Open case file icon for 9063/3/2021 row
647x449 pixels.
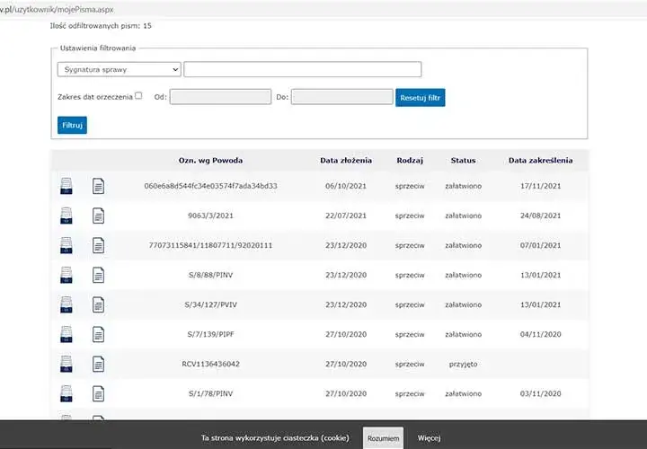[x=66, y=216]
